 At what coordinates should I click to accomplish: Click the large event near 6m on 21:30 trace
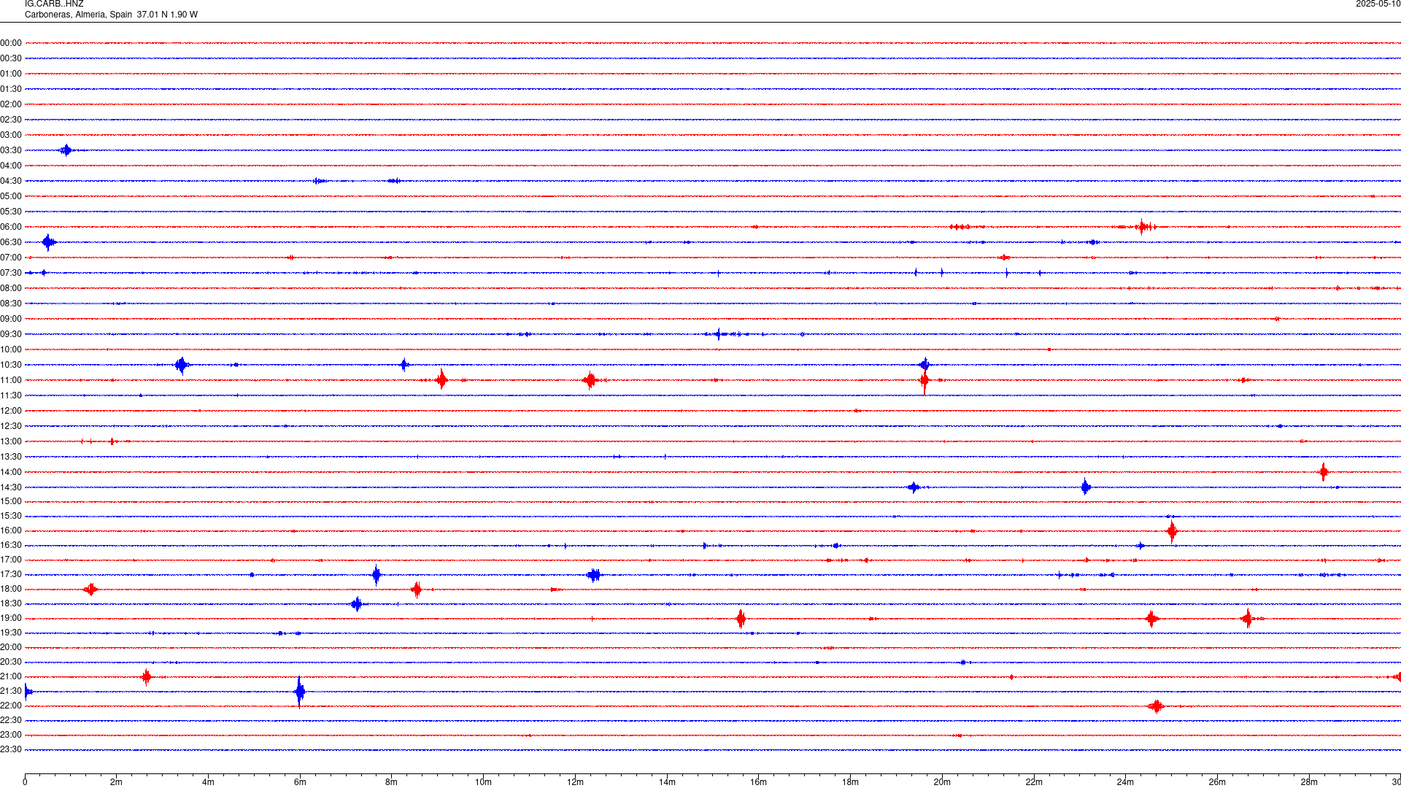299,692
